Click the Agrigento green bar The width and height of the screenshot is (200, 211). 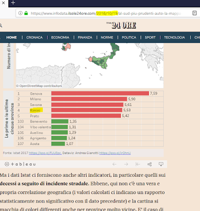point(59,138)
